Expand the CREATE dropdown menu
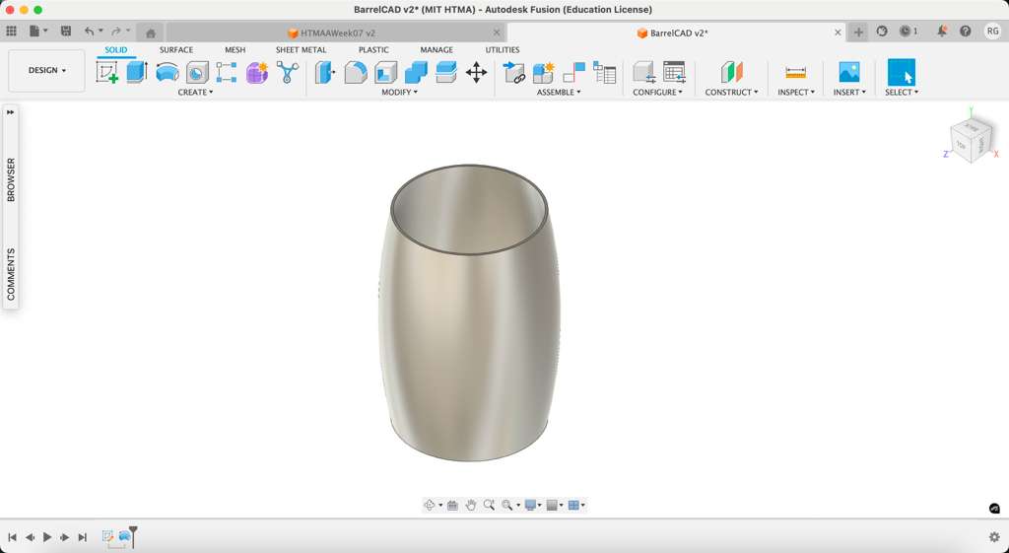Image resolution: width=1009 pixels, height=553 pixels. pyautogui.click(x=195, y=93)
